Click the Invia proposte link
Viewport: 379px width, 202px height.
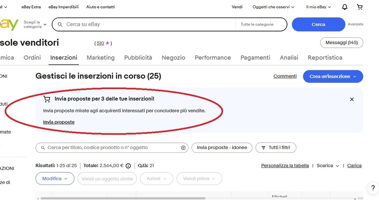tap(59, 122)
